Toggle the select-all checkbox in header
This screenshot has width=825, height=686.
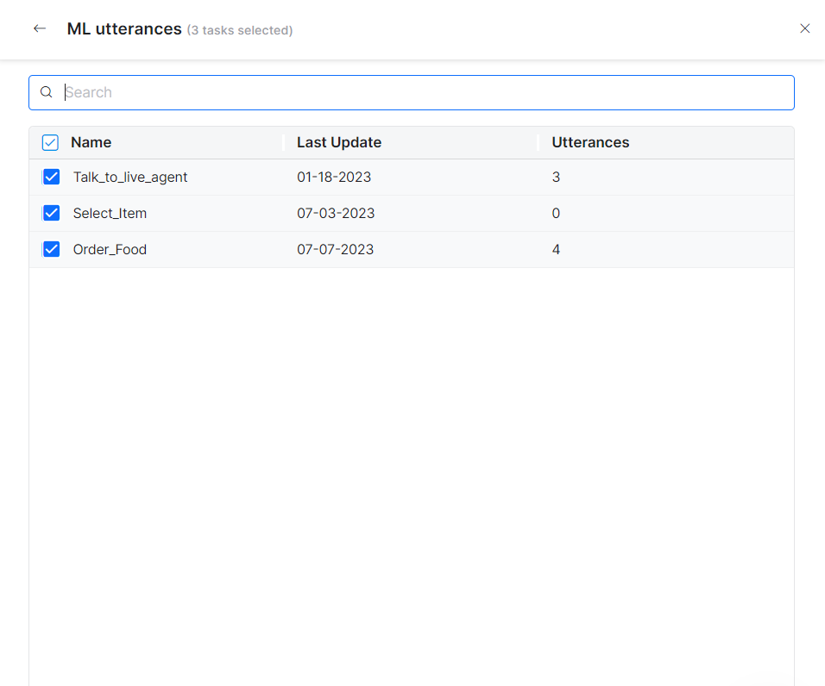click(51, 142)
